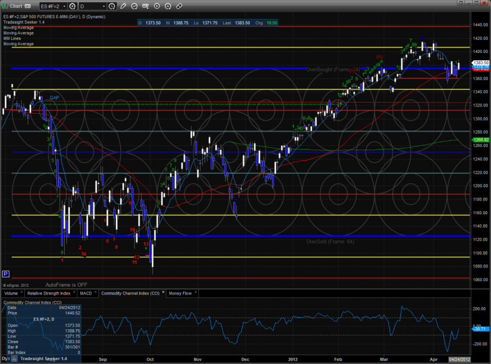This screenshot has width=491, height=364.
Task: Toggle the small badge next to Chart title
Action: coord(28,6)
